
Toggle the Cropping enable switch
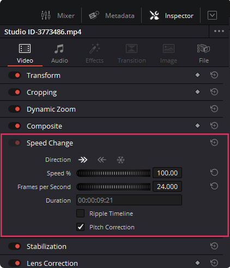click(15, 92)
